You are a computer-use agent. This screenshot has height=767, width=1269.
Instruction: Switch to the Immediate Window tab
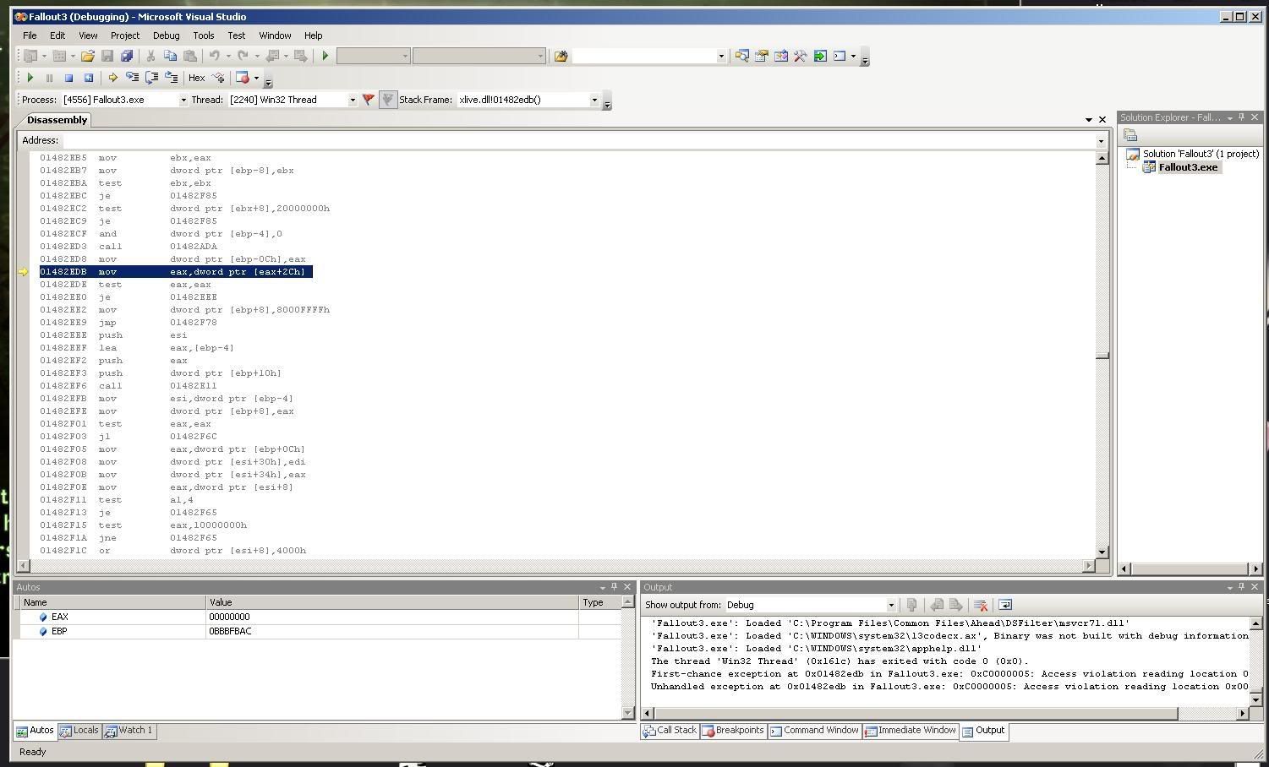pos(910,731)
